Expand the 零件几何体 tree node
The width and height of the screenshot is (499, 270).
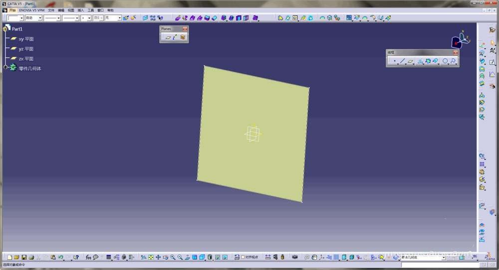[5, 67]
